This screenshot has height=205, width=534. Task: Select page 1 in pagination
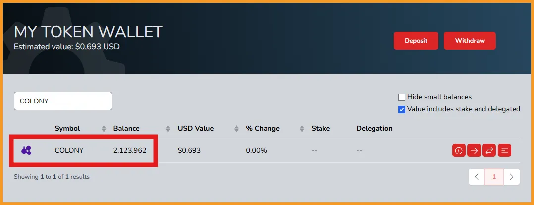click(494, 177)
